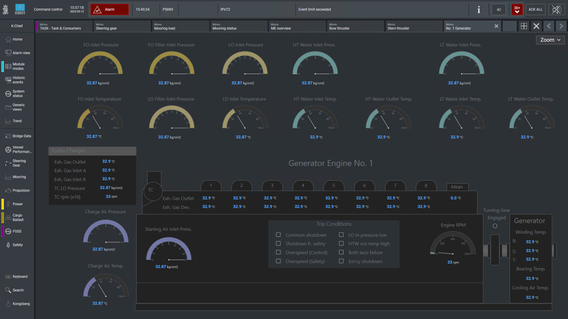Expand the 30+ alarms list

pos(517,9)
